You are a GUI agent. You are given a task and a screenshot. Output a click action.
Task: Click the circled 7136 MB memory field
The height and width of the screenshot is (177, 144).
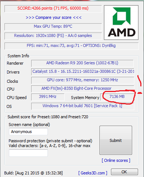point(117,97)
